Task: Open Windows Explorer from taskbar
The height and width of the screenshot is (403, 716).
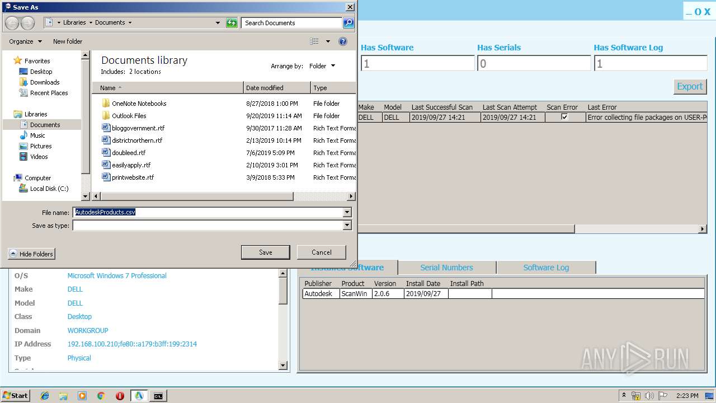Action: point(63,396)
